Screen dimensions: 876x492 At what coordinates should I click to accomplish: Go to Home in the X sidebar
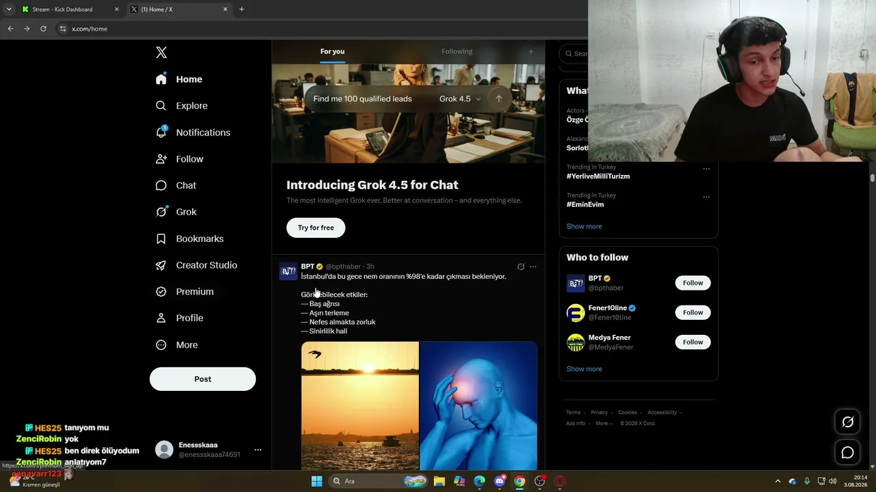pos(179,79)
